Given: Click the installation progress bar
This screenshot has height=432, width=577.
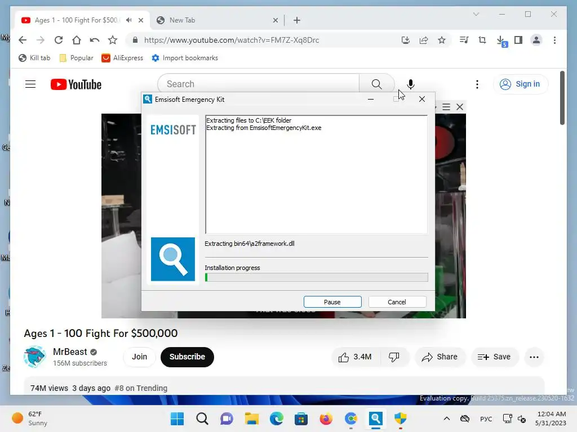Looking at the screenshot, I should (x=317, y=277).
